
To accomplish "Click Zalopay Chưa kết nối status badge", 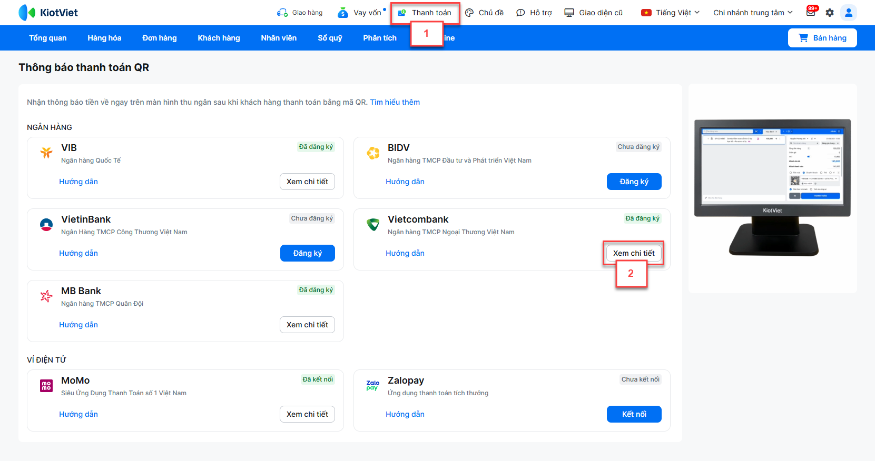I will coord(641,379).
